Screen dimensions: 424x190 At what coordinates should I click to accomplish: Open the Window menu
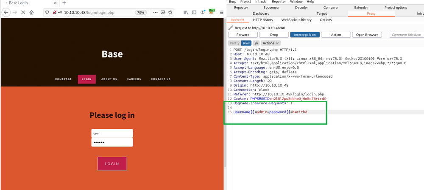(x=296, y=2)
